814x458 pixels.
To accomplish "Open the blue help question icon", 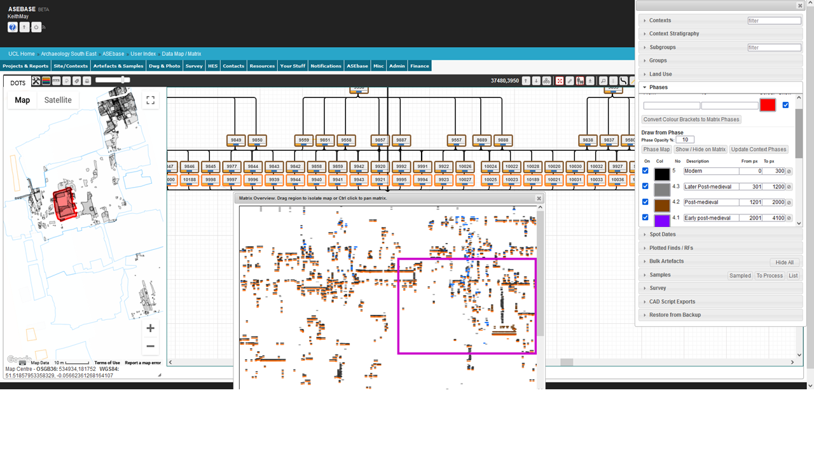I will (x=13, y=27).
